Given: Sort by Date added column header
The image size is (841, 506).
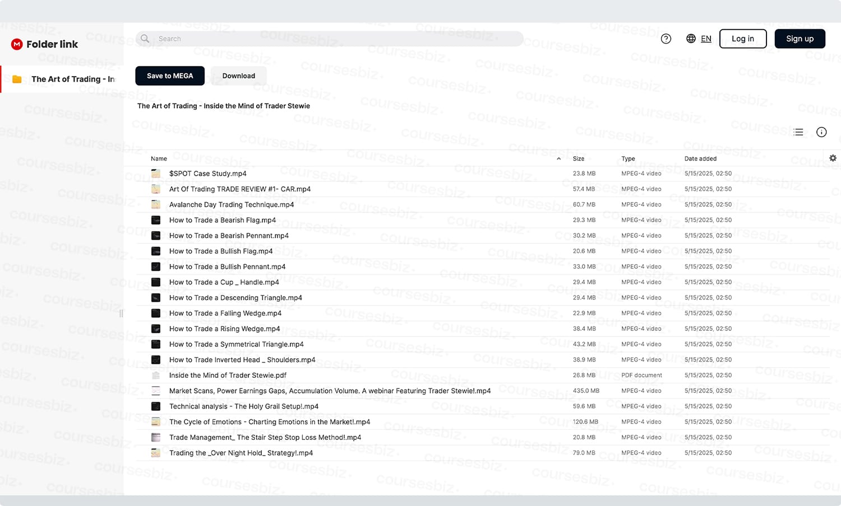Looking at the screenshot, I should coord(700,159).
